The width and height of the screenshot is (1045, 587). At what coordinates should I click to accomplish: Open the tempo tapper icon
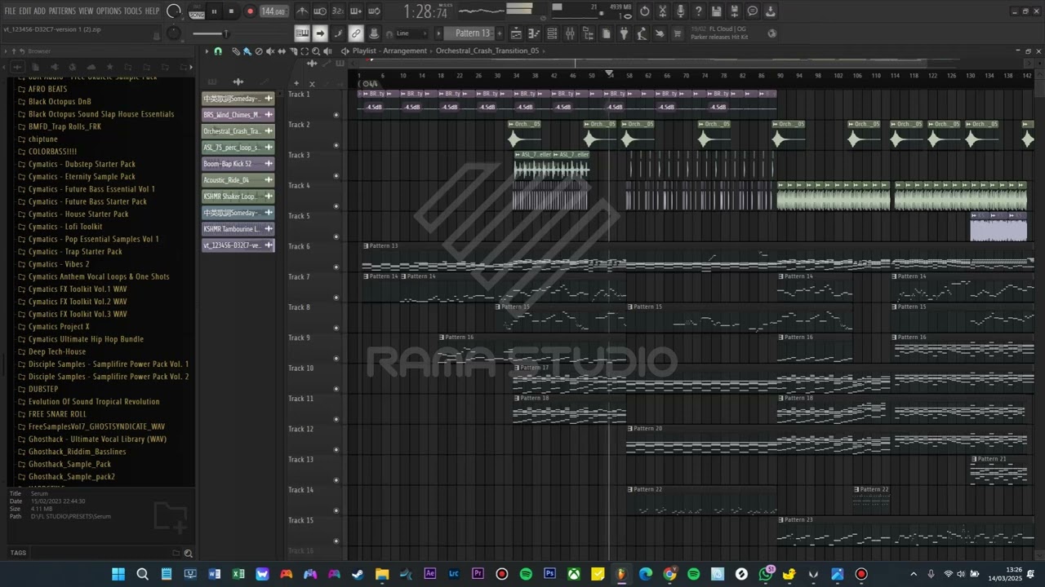[x=642, y=33]
